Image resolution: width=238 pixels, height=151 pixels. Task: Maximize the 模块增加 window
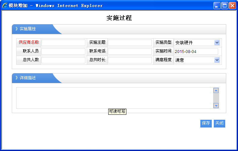click(224, 5)
